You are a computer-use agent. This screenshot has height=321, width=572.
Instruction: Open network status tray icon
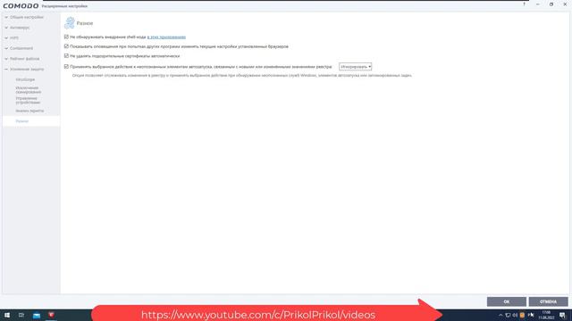(x=508, y=315)
